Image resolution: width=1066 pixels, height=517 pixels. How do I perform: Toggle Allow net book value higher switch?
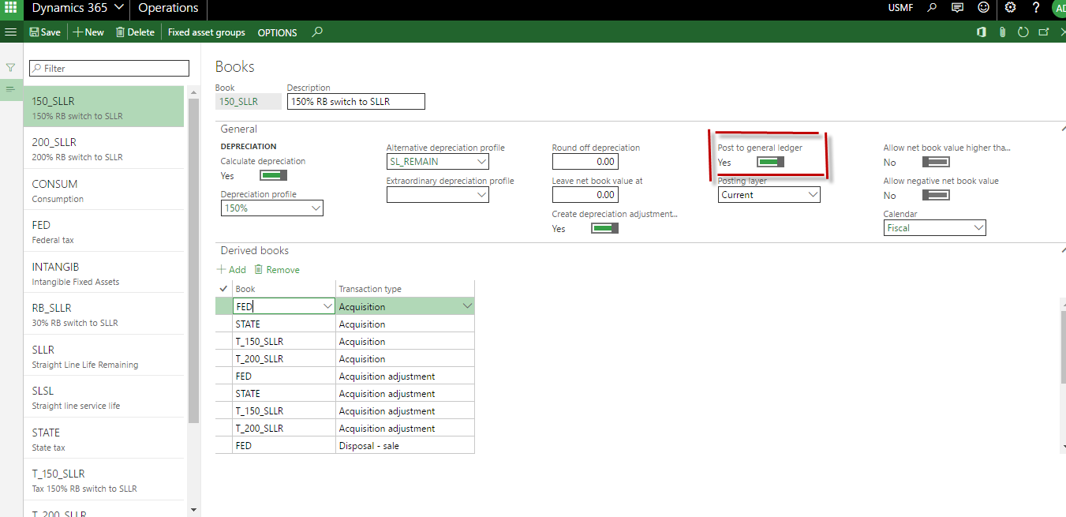coord(936,162)
